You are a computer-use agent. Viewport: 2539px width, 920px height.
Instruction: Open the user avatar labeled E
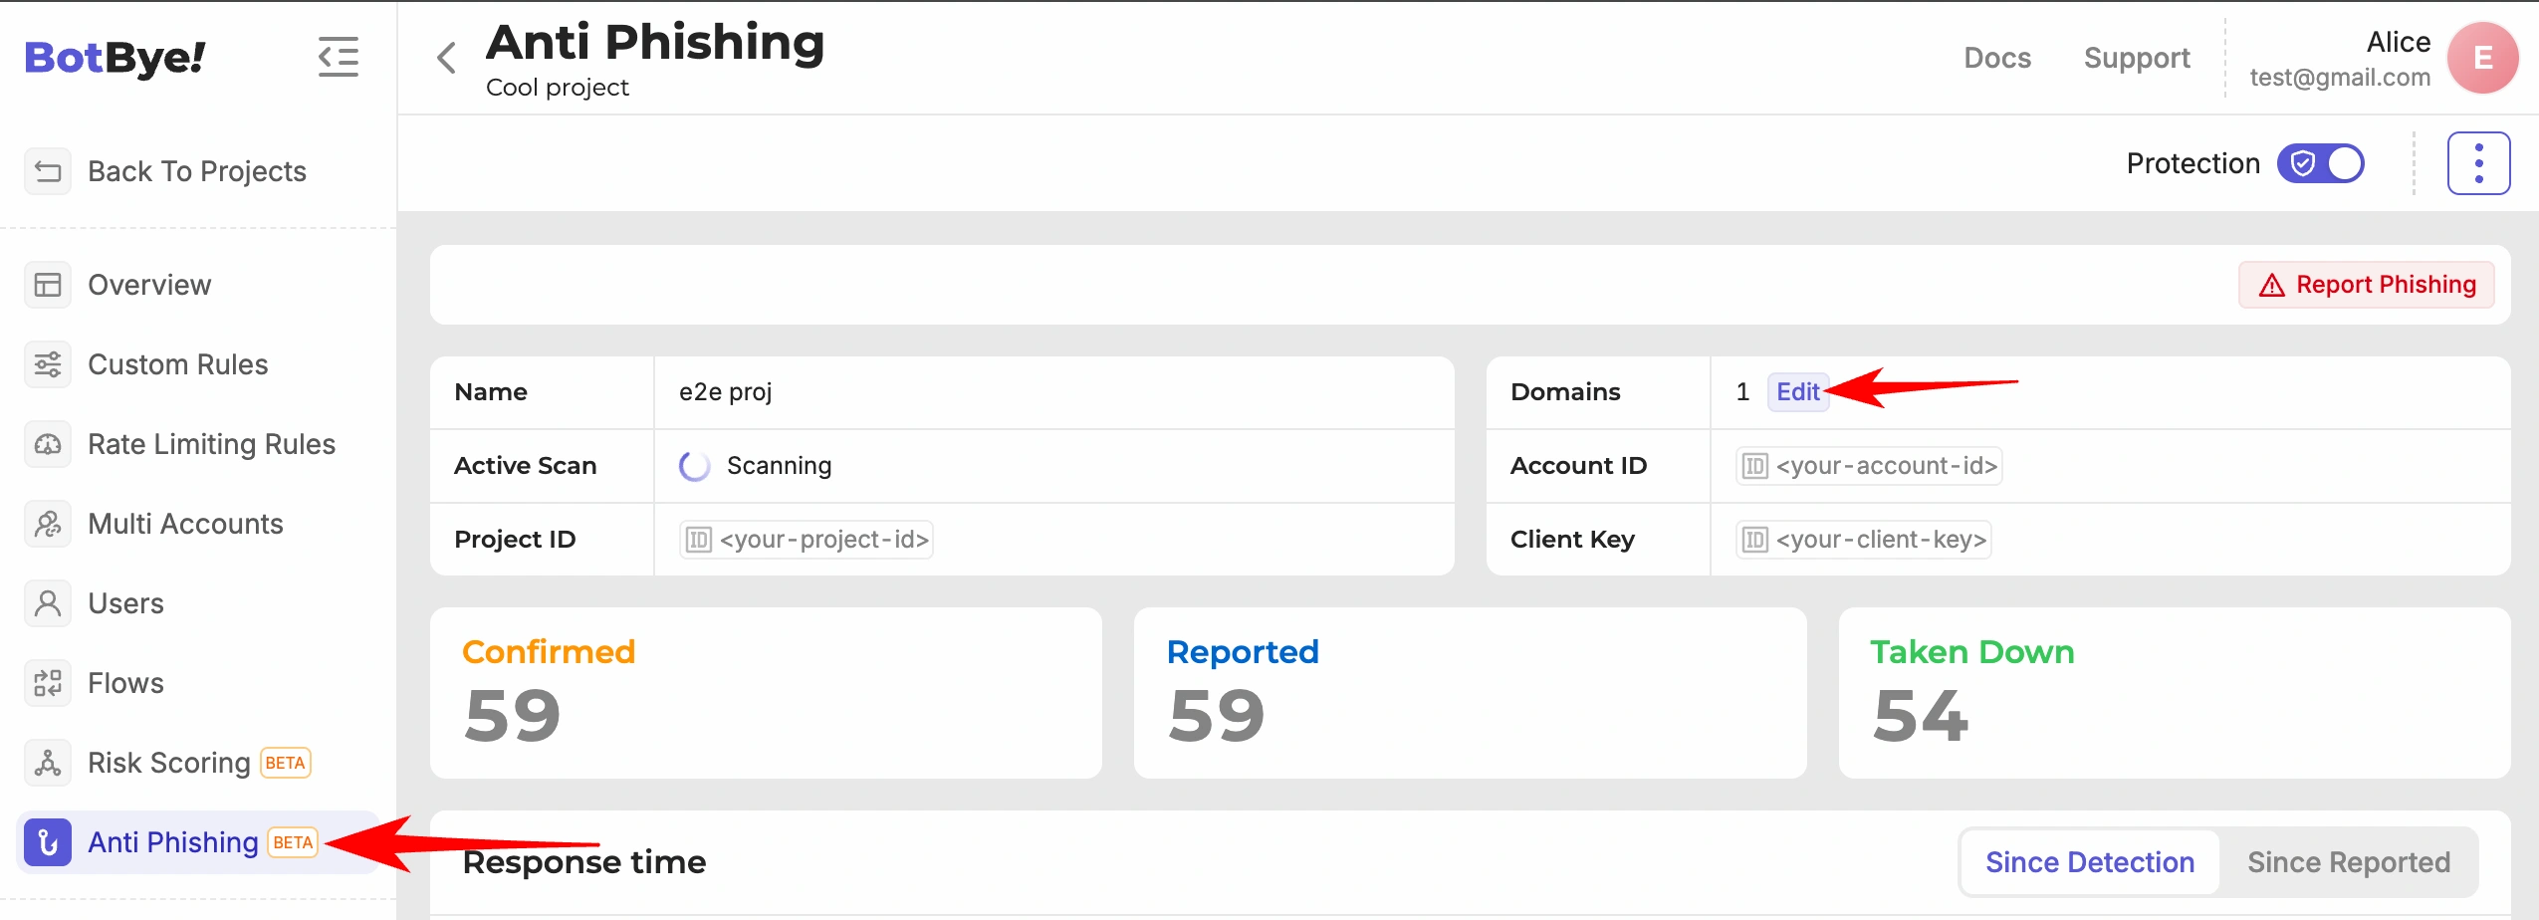(2483, 58)
